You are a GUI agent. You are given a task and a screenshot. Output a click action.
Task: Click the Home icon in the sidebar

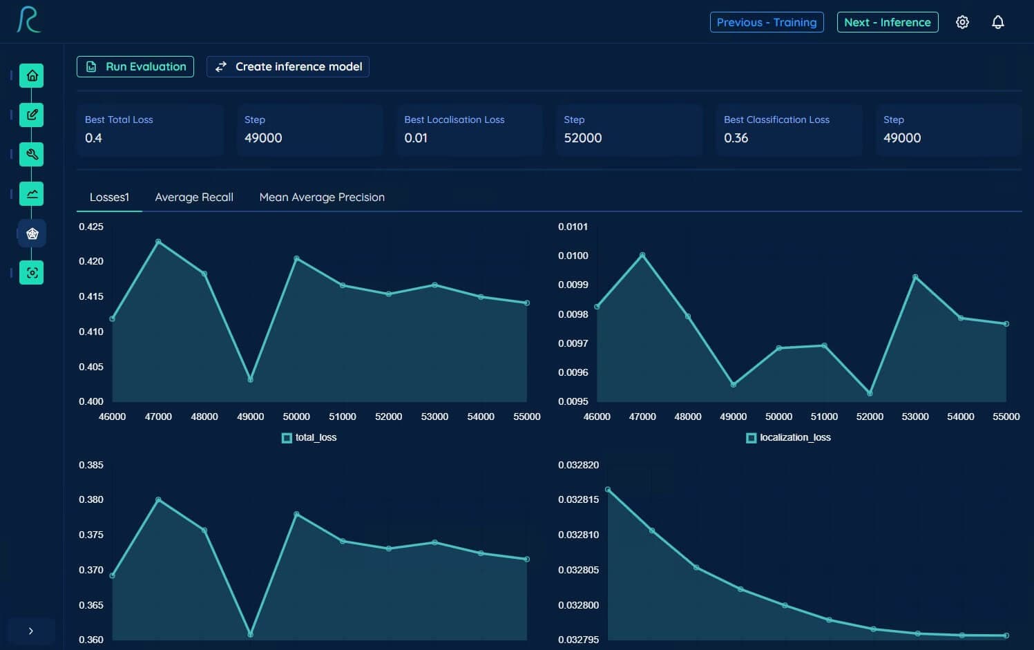(32, 75)
